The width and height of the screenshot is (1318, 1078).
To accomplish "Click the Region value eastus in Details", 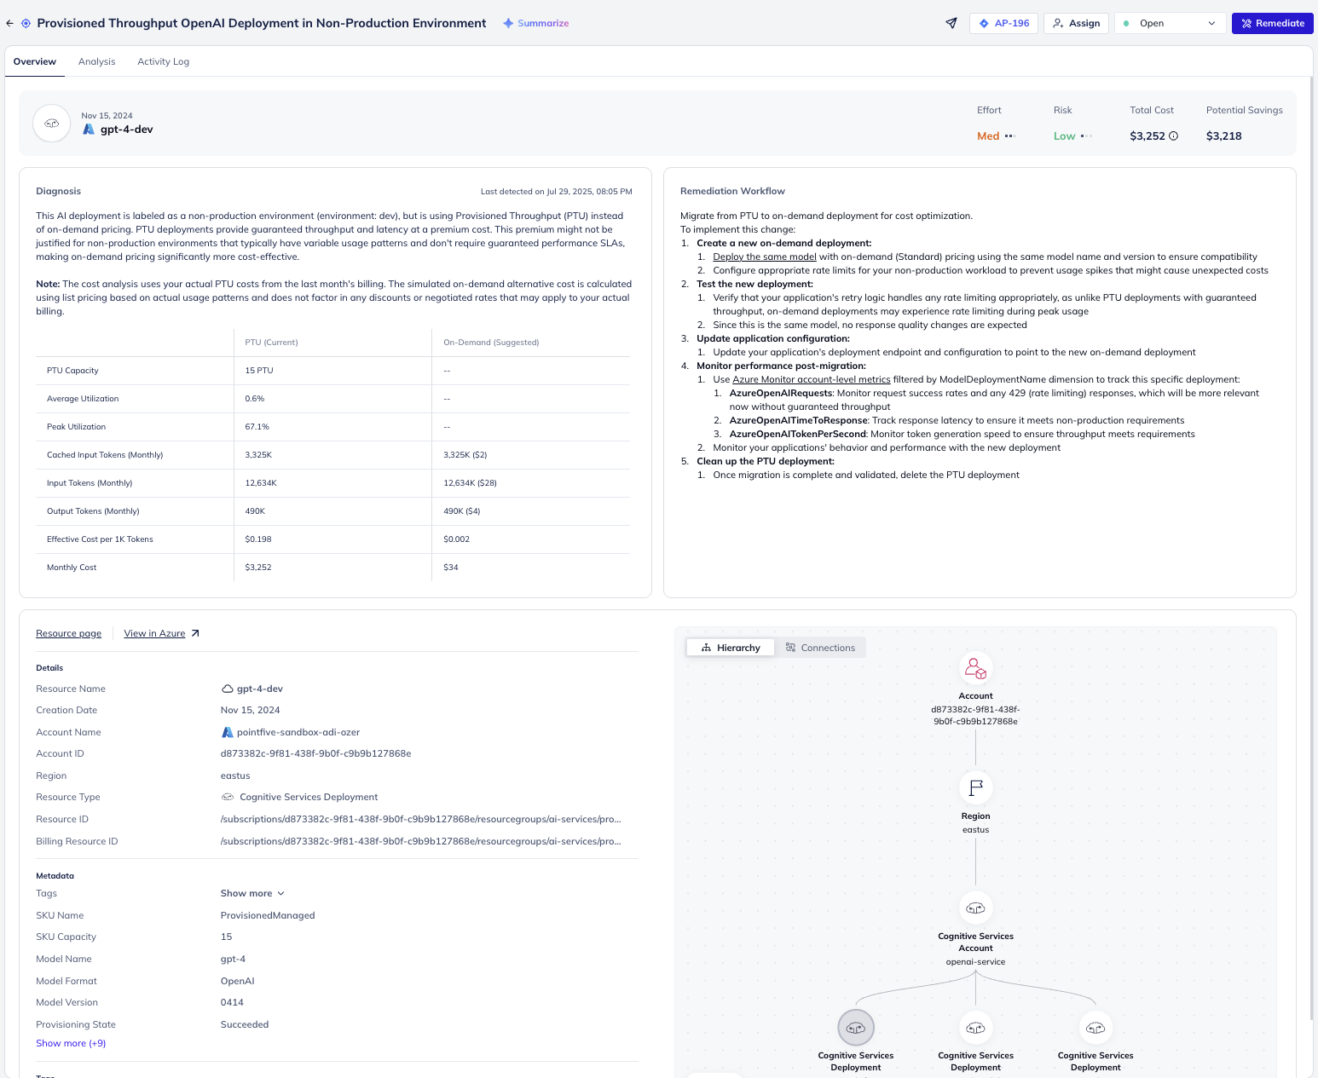I will [x=235, y=775].
